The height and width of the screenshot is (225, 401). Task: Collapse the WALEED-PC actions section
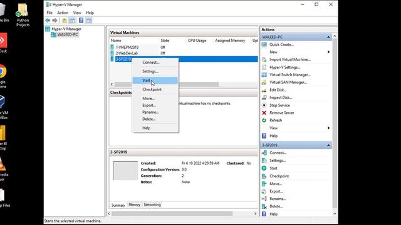click(x=328, y=37)
